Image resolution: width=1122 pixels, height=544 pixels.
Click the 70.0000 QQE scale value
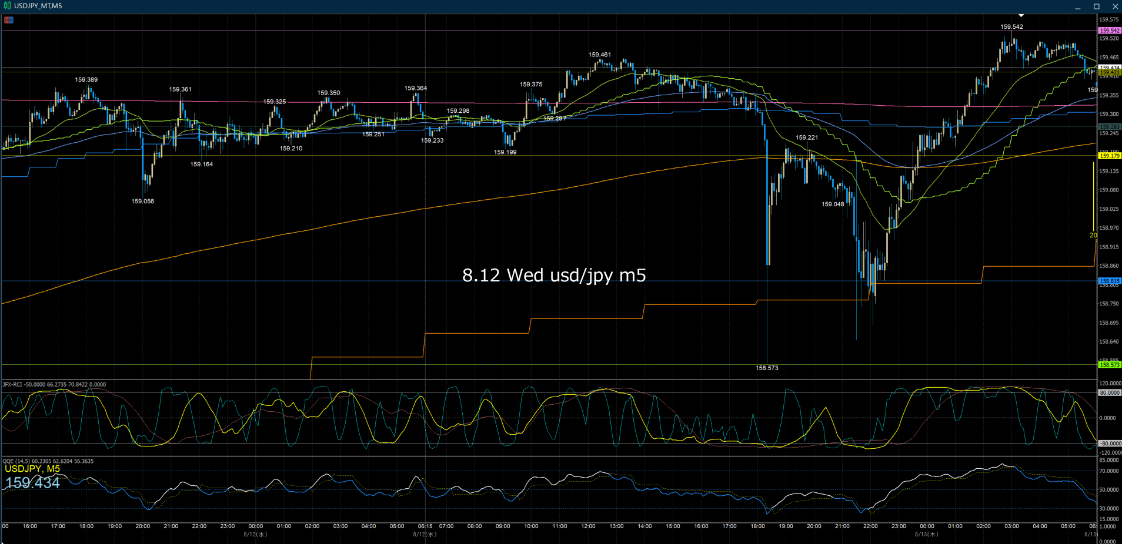1109,471
